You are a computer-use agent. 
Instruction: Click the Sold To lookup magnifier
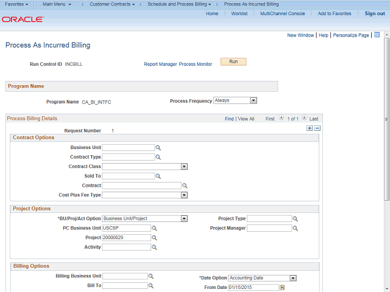click(x=158, y=176)
